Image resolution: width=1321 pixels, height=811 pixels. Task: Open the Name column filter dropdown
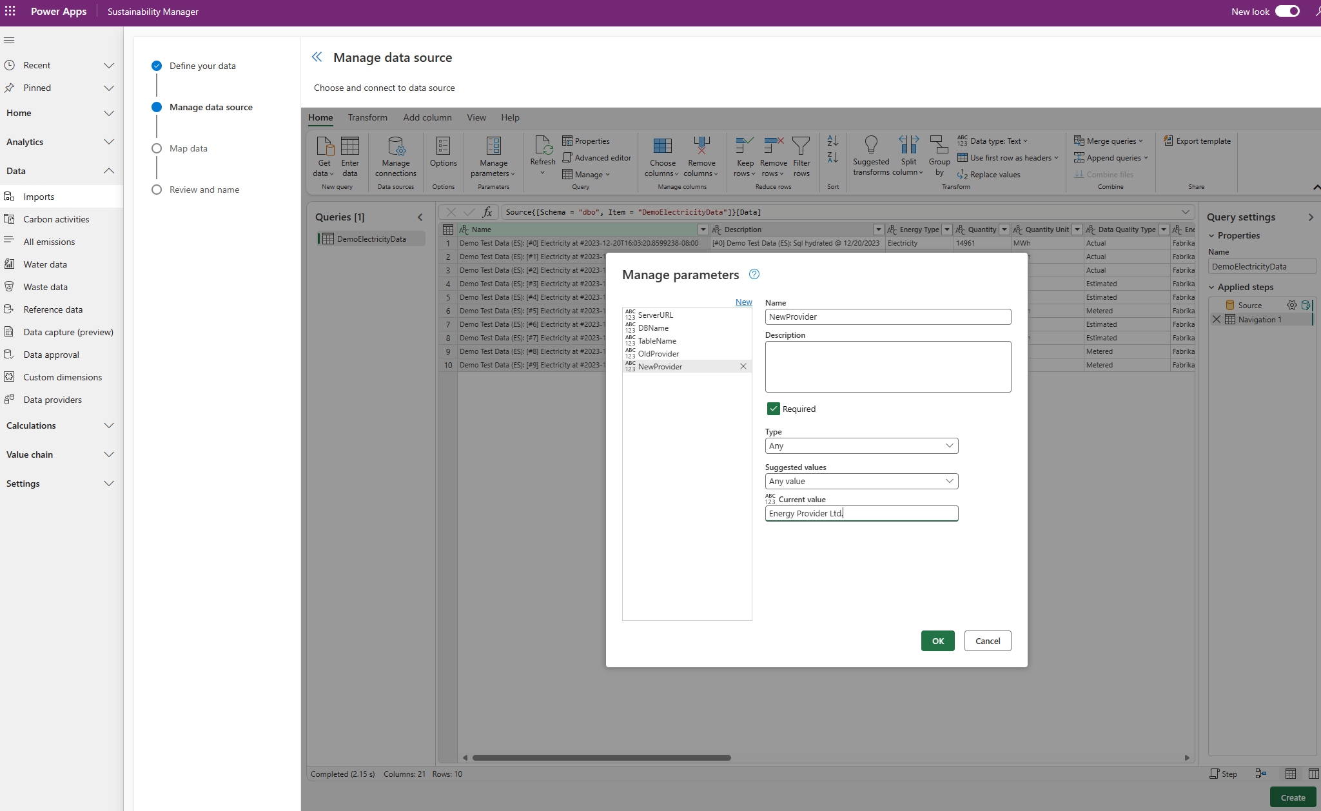coord(703,230)
